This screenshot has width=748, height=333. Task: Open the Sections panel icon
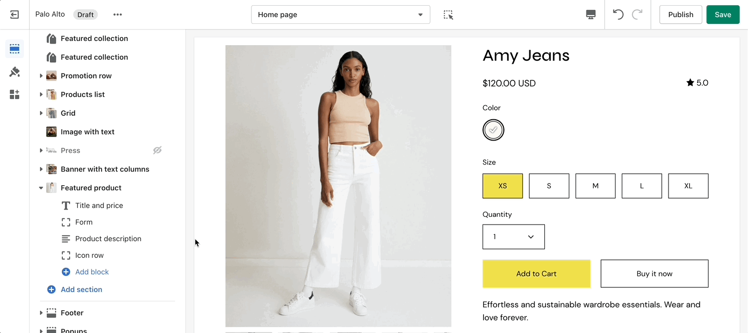pos(15,49)
